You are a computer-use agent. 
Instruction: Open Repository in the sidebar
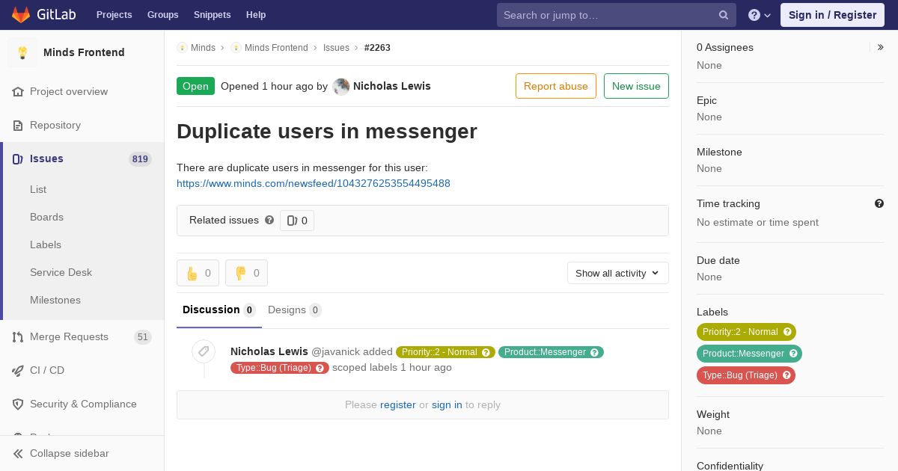pyautogui.click(x=55, y=125)
